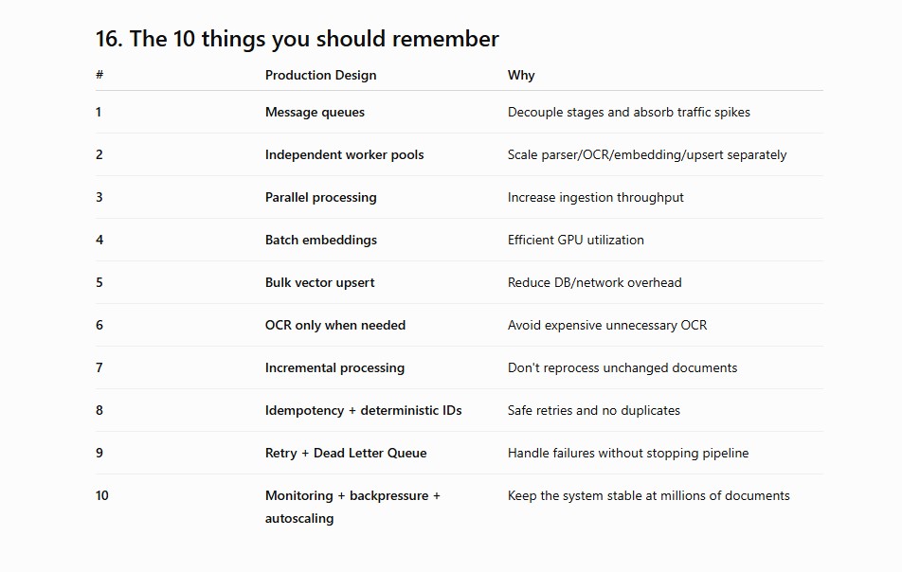
Task: Select the 'Independent worker pools' cell
Action: (344, 154)
